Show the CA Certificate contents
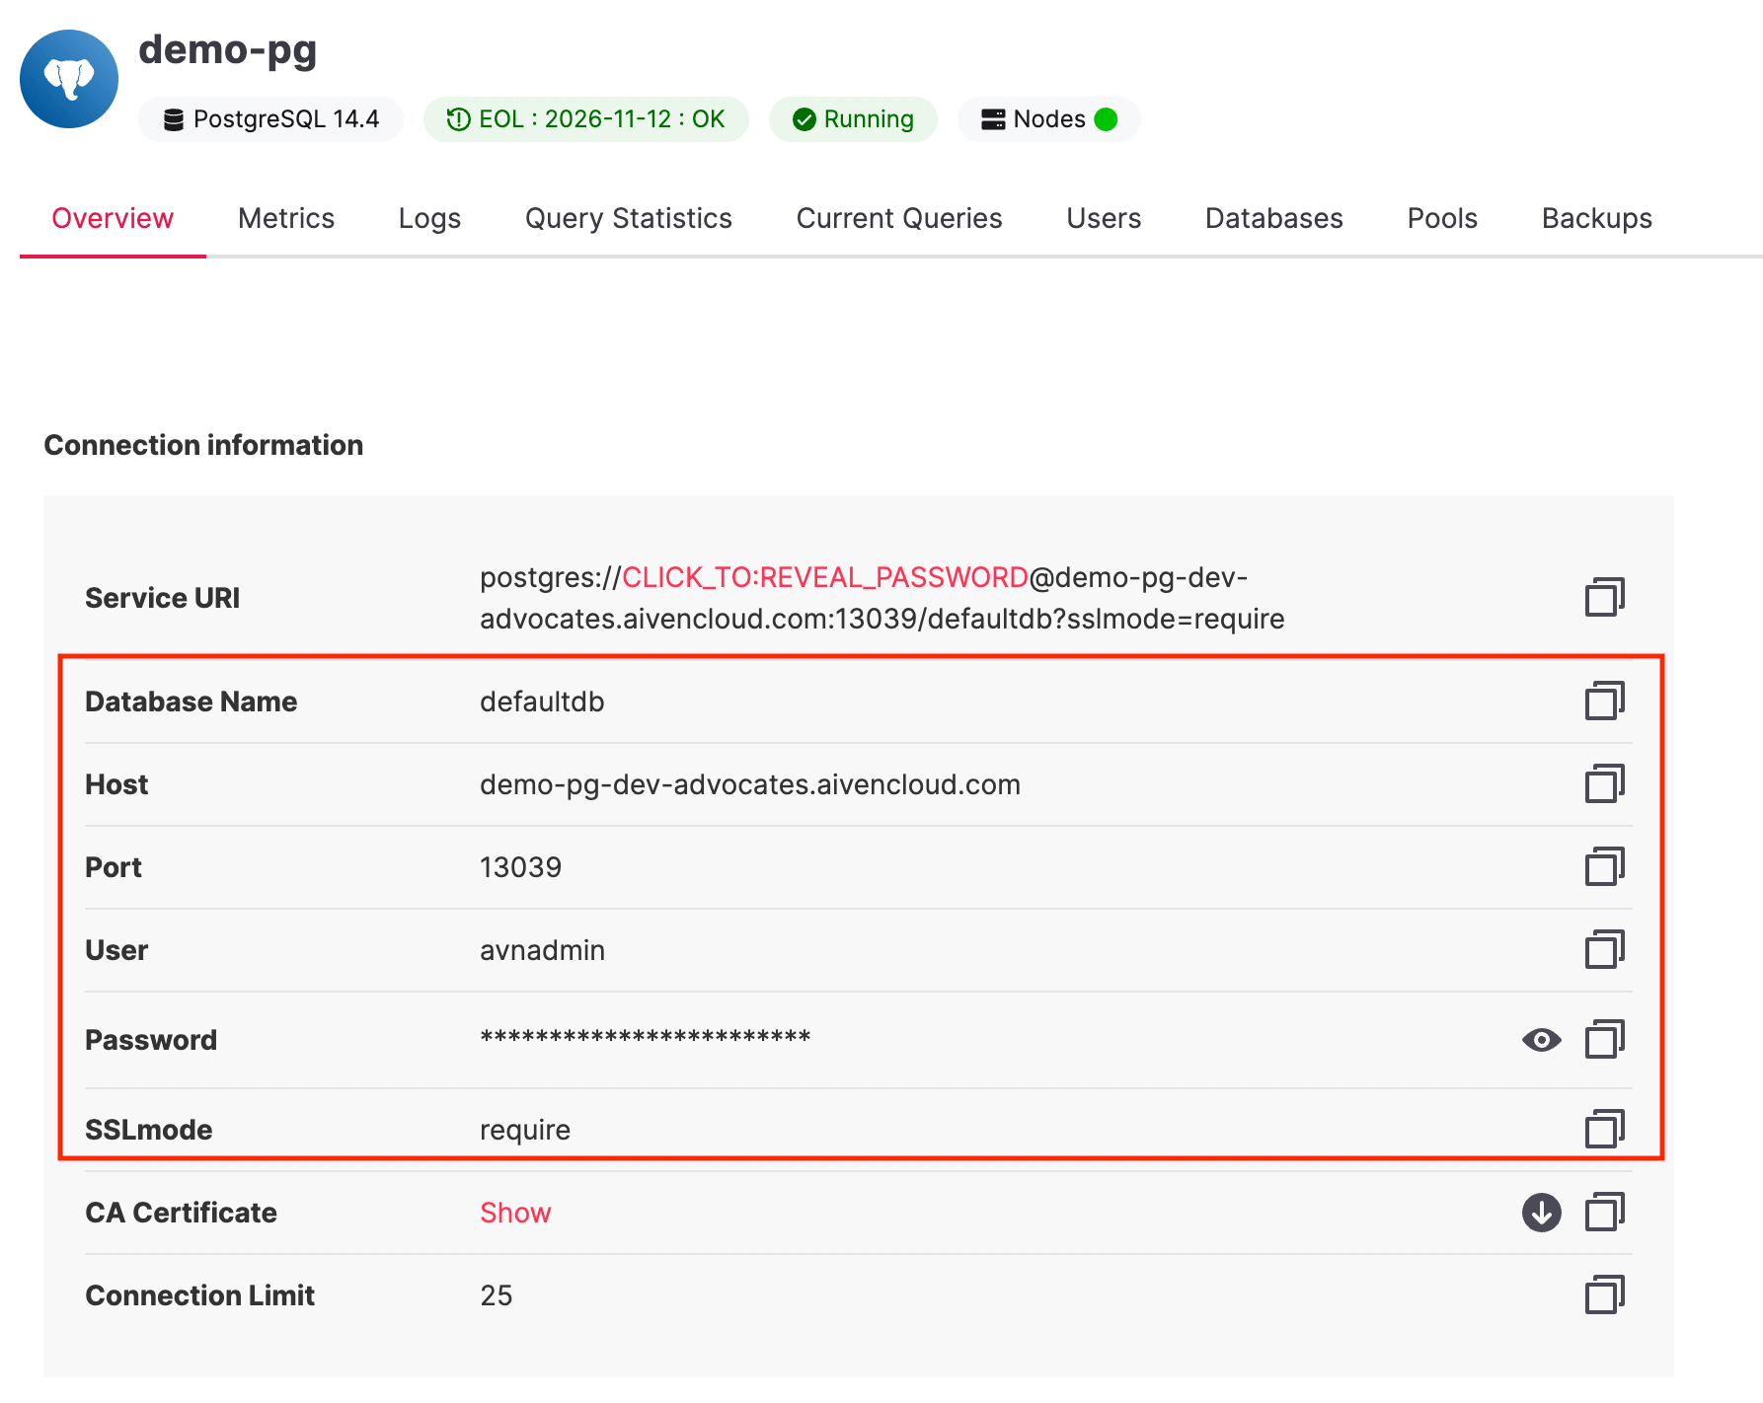Viewport: 1763px width, 1403px height. (x=515, y=1213)
